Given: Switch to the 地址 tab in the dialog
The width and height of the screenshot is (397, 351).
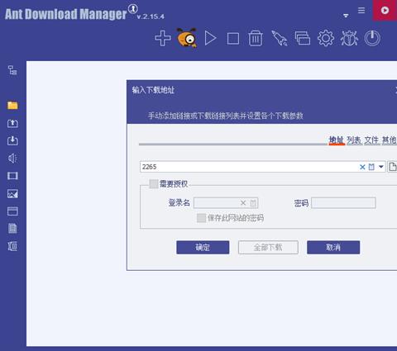Looking at the screenshot, I should [x=337, y=140].
